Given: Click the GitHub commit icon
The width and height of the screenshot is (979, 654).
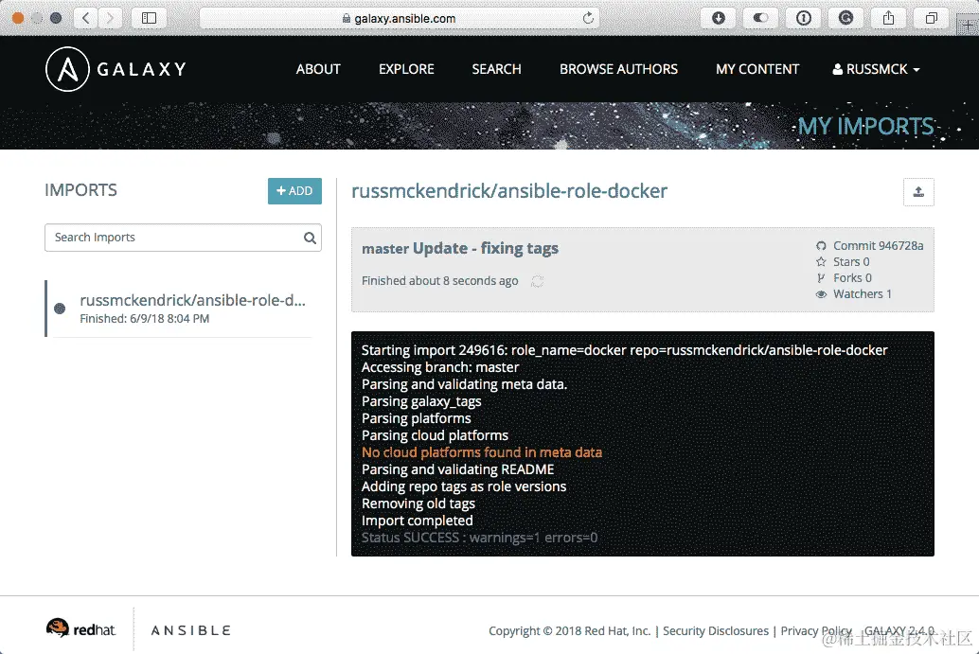Looking at the screenshot, I should tap(821, 246).
